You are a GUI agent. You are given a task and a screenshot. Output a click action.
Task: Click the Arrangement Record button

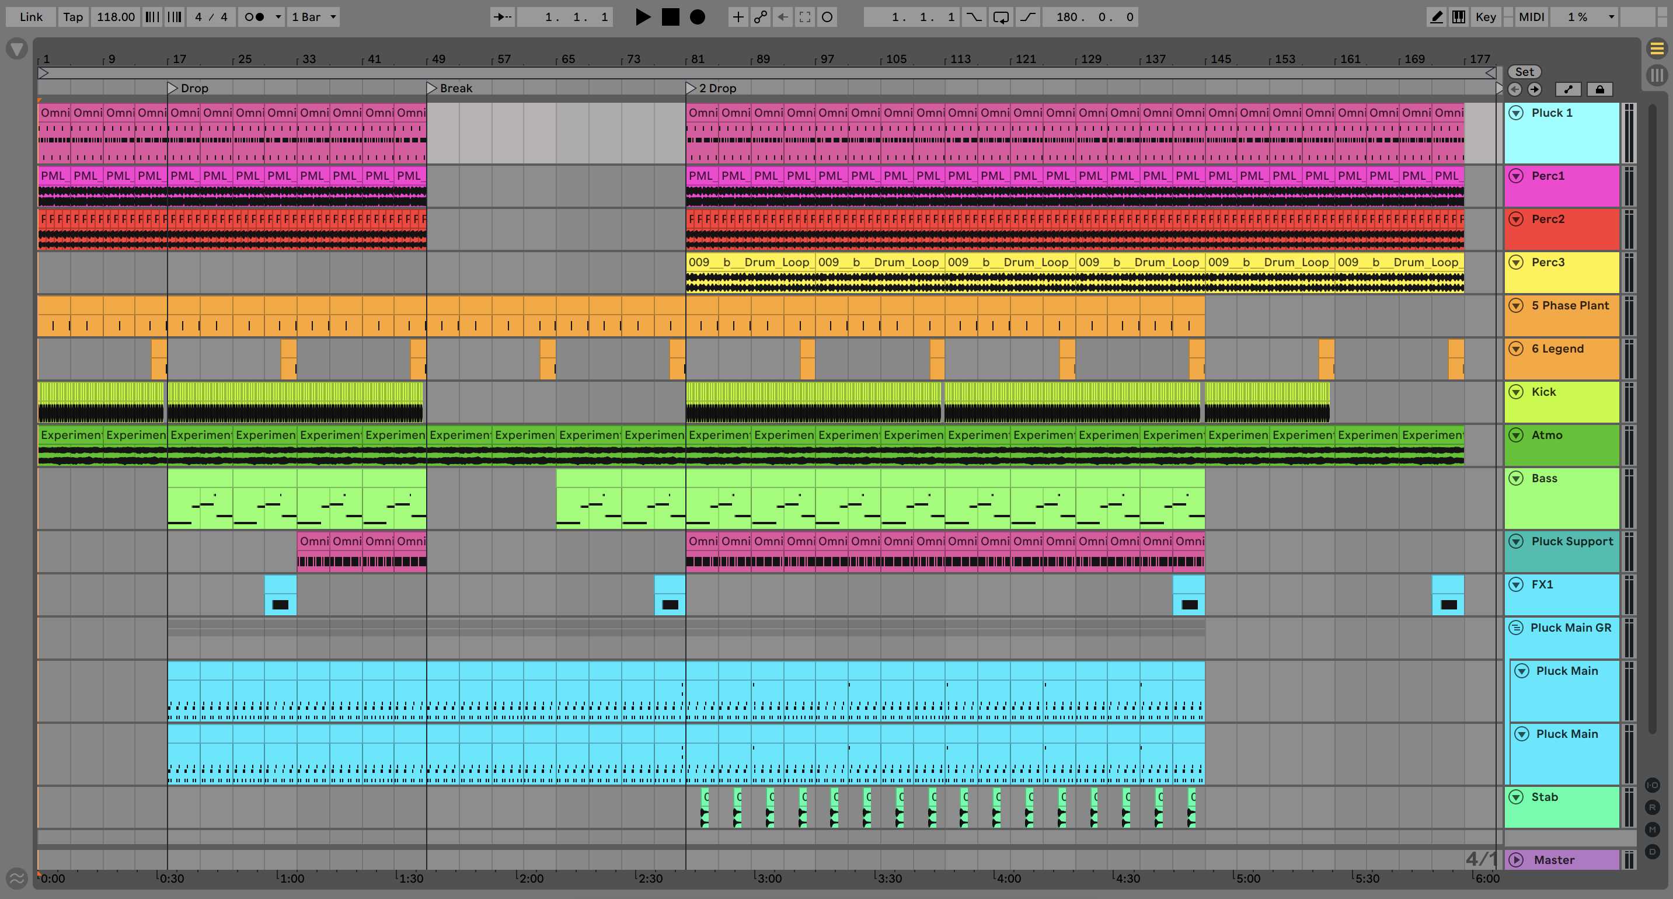(697, 18)
